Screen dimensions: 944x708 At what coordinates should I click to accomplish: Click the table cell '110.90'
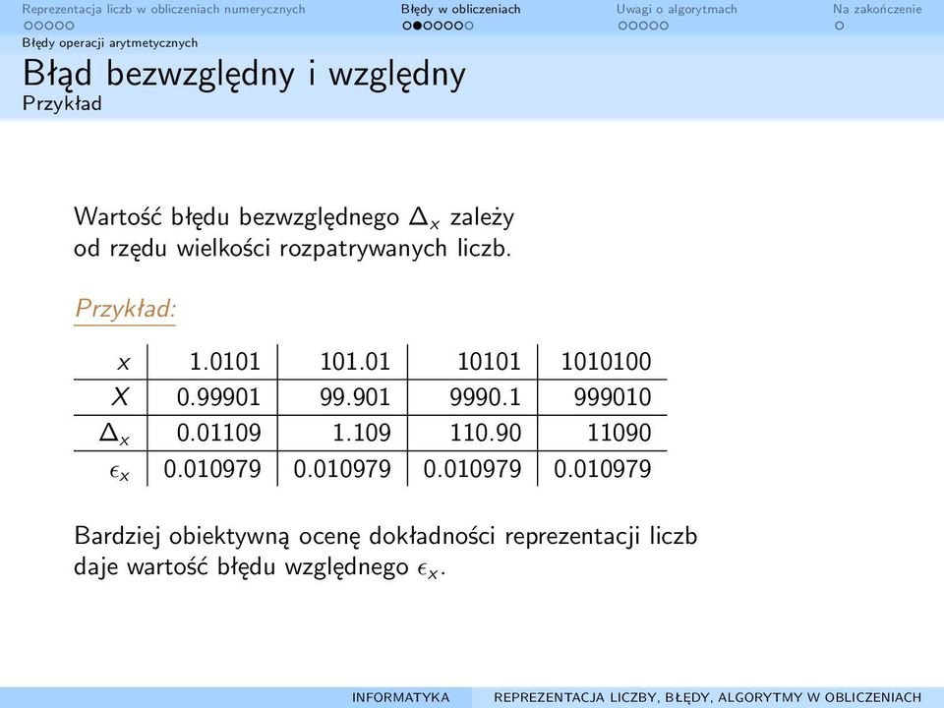point(485,433)
